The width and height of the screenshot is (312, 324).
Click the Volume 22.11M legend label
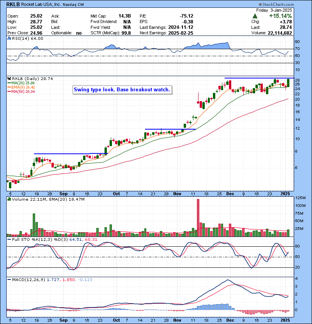click(x=48, y=199)
